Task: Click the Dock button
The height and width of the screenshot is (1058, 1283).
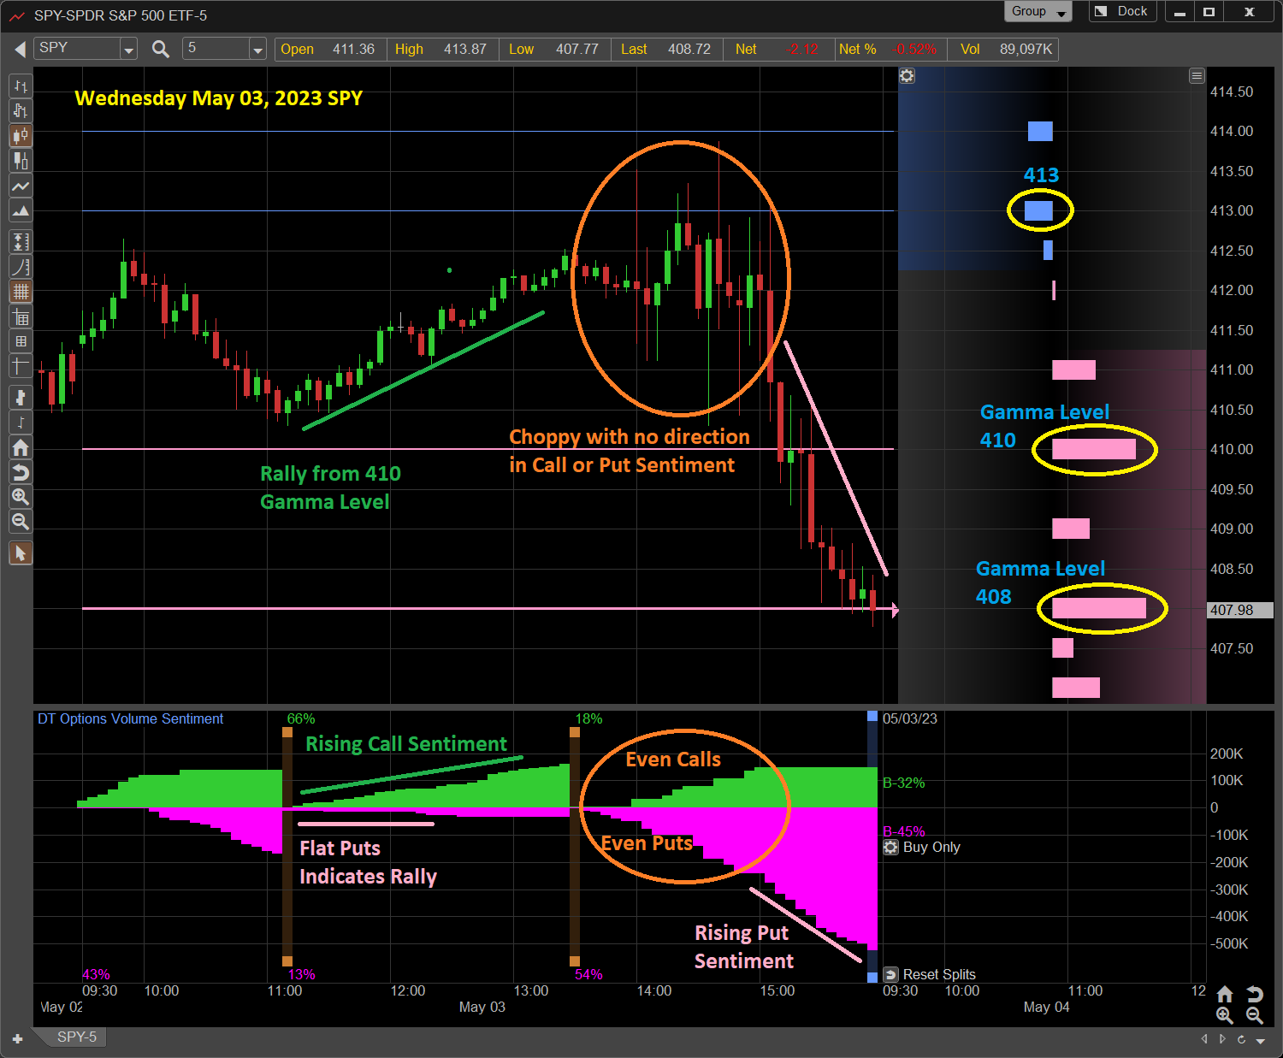Action: [x=1123, y=11]
